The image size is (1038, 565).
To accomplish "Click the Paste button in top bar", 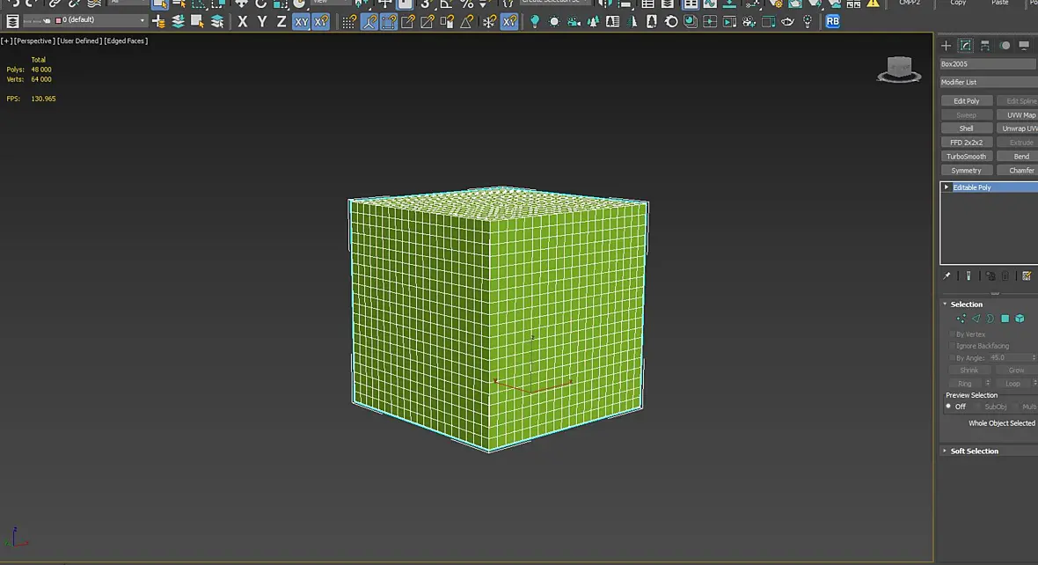I will [999, 4].
